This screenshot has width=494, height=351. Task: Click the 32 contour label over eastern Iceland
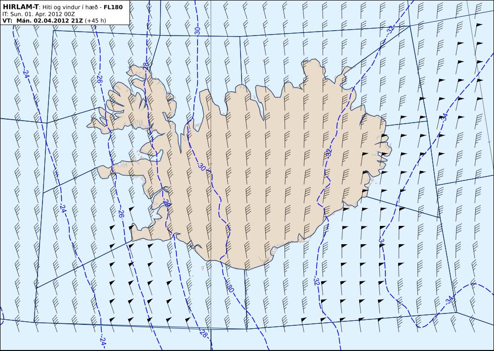click(329, 153)
